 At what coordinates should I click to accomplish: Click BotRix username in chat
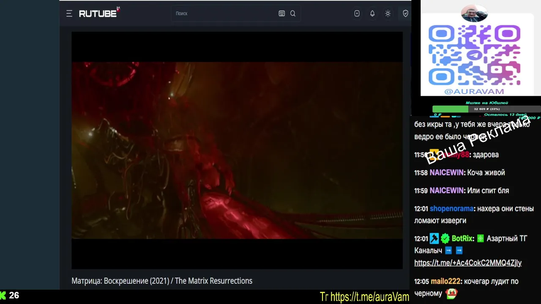point(462,239)
